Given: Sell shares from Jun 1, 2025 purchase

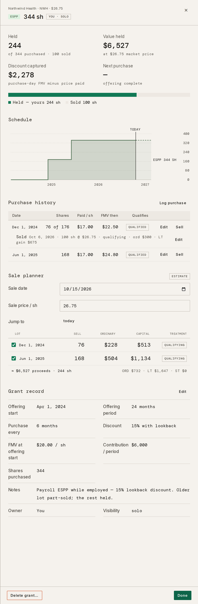Looking at the screenshot, I should coord(179,254).
